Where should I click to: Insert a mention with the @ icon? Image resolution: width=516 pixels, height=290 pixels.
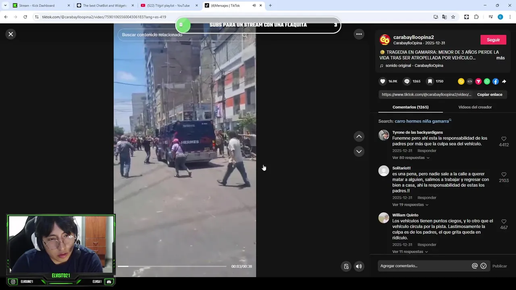point(474,266)
